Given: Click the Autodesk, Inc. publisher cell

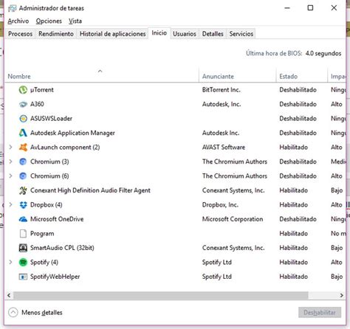Looking at the screenshot, I should coord(222,104).
